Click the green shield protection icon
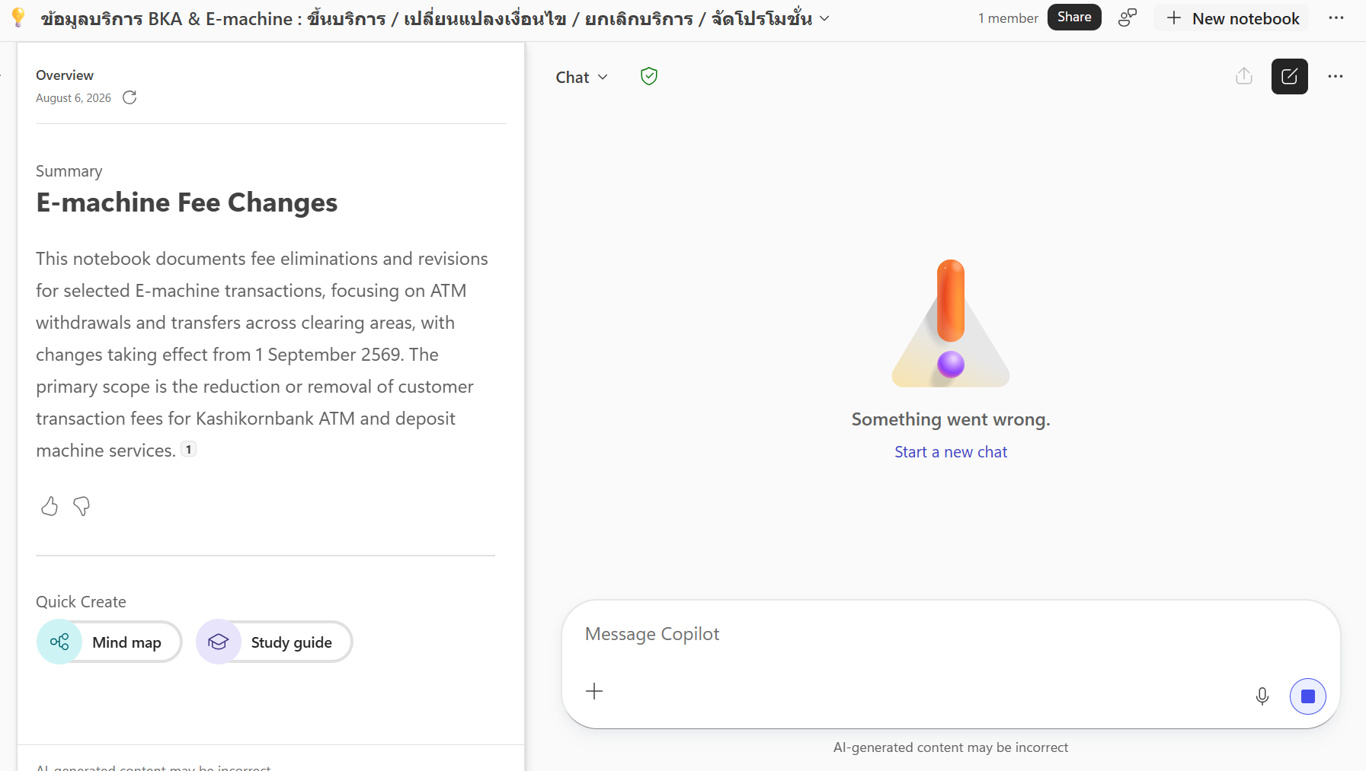Viewport: 1366px width, 771px height. click(649, 76)
